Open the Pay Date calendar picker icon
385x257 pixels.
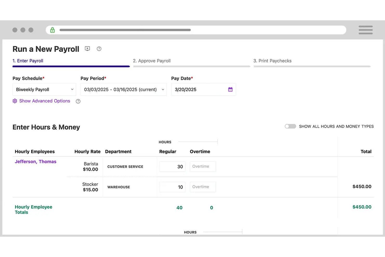pyautogui.click(x=230, y=90)
